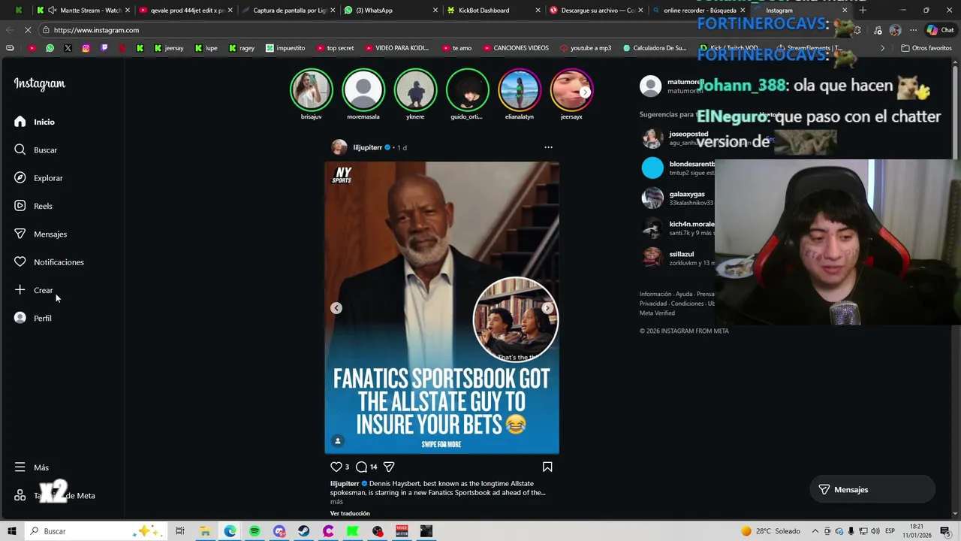Image resolution: width=961 pixels, height=541 pixels.
Task: Open Steam from the taskbar
Action: (x=303, y=531)
